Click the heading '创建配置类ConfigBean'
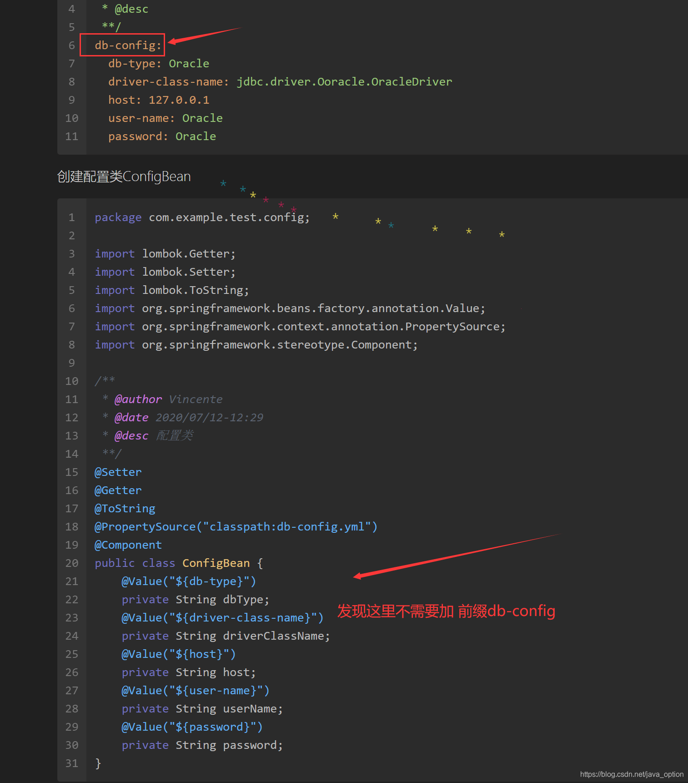 [124, 177]
